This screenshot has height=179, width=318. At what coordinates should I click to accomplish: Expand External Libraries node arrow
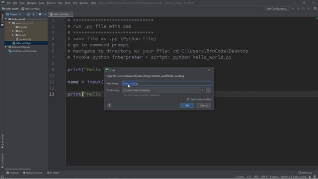[x=6, y=47]
